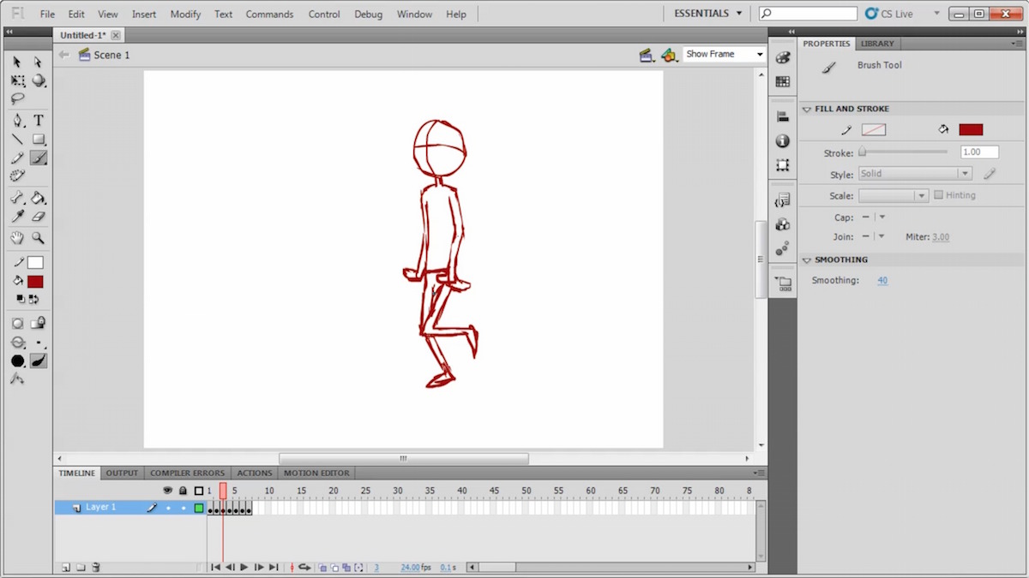Toggle Layer 1 visibility dot
The image size is (1029, 578).
168,508
